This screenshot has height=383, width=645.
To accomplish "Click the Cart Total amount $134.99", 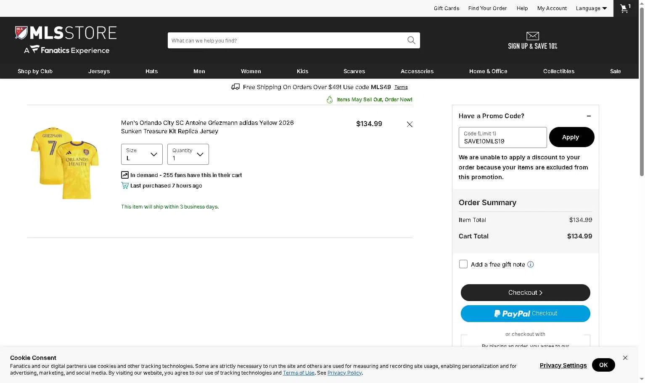I will click(579, 236).
